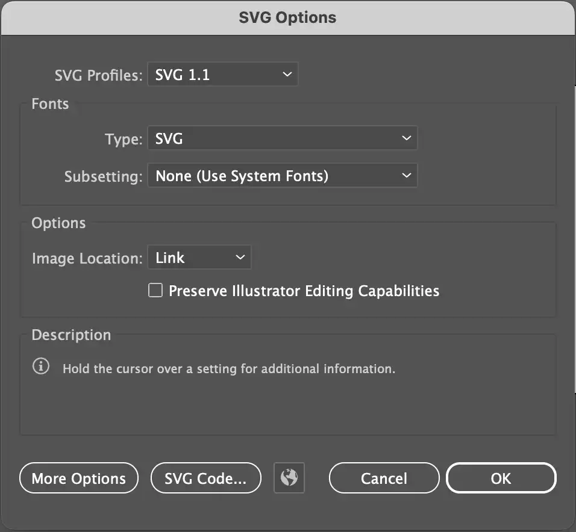Viewport: 576px width, 532px height.
Task: Click the More Options button
Action: point(79,478)
